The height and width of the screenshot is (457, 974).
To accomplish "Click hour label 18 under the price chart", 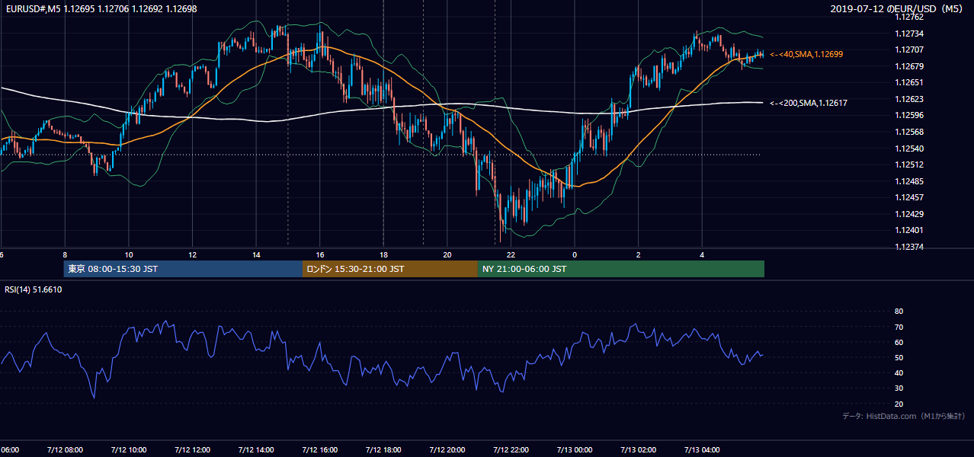I will (383, 255).
